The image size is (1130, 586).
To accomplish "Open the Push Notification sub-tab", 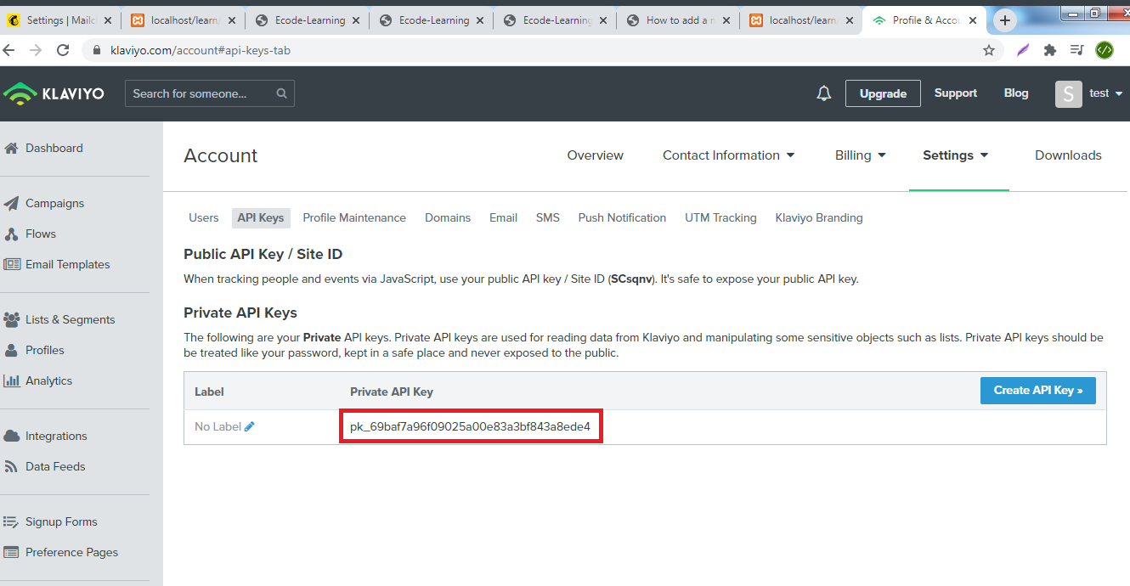I will pyautogui.click(x=622, y=218).
